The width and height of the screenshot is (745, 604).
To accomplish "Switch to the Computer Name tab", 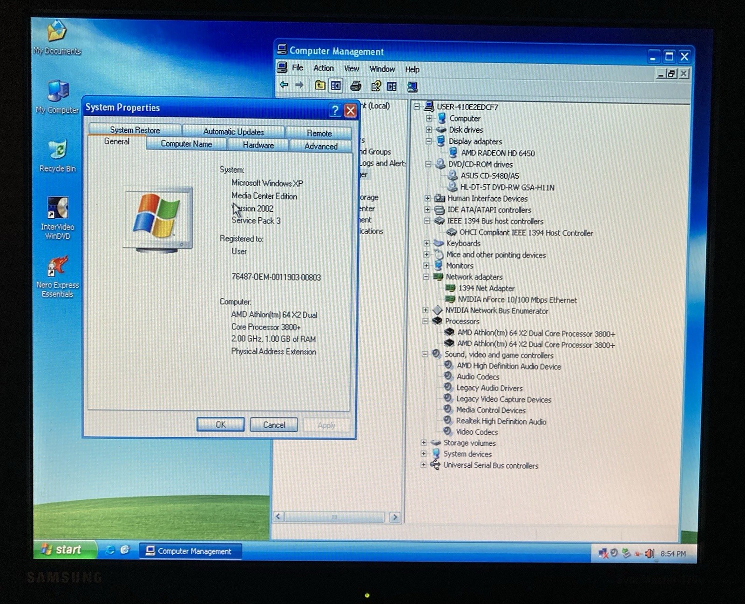I will (186, 144).
